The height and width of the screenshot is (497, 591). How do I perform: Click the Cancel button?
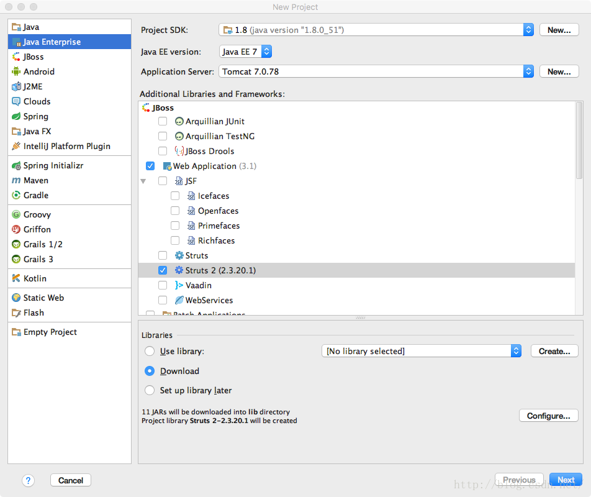[71, 480]
